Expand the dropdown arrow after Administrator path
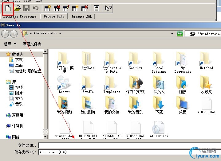 tap(60, 33)
